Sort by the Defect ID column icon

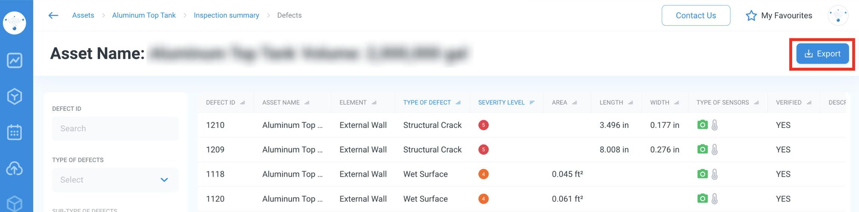click(243, 103)
